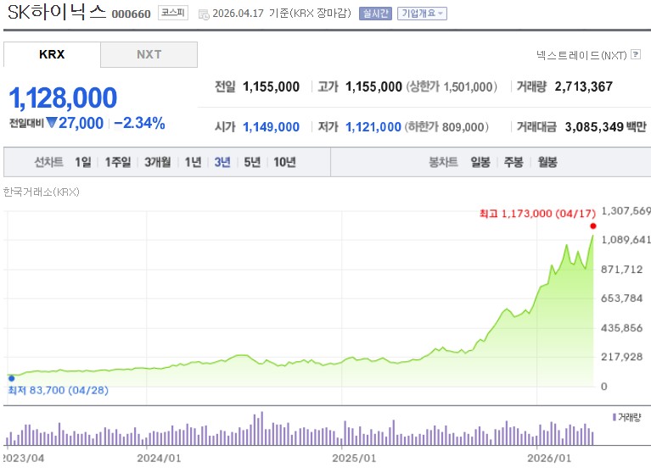
Task: Click the change amount 27,000
Action: [x=81, y=123]
